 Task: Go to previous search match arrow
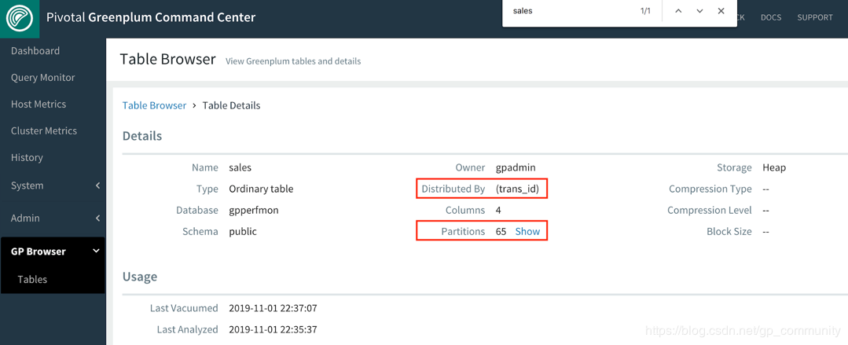pos(678,11)
